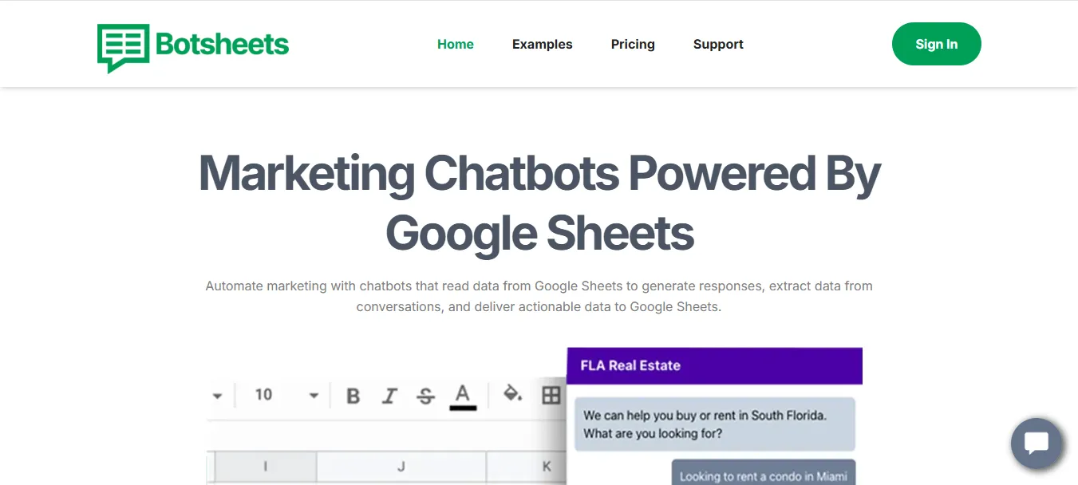The width and height of the screenshot is (1078, 485).
Task: Click the Sign In button
Action: point(937,44)
